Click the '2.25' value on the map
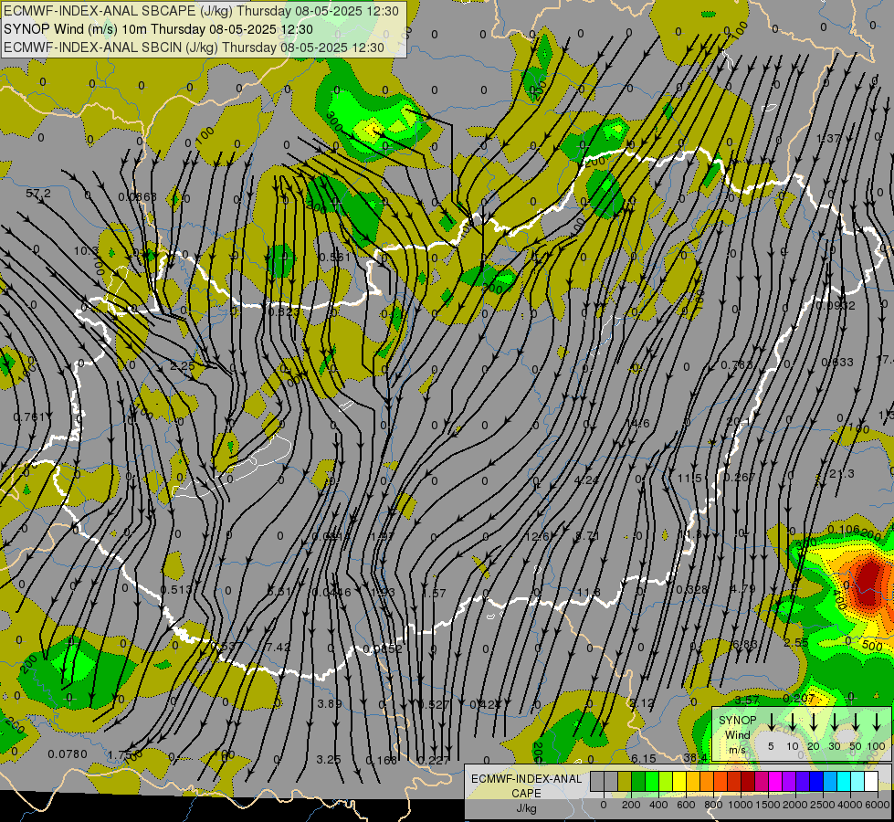894x822 pixels. 182,365
